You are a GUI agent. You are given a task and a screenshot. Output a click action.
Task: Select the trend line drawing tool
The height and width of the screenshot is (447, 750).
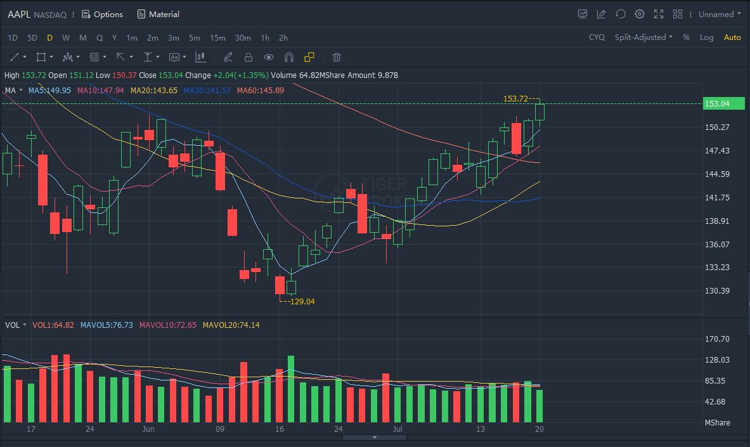[15, 58]
